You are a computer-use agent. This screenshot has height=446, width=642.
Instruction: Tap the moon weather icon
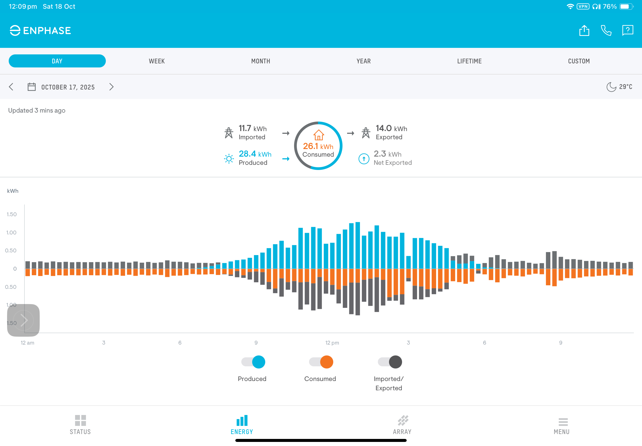pyautogui.click(x=611, y=87)
